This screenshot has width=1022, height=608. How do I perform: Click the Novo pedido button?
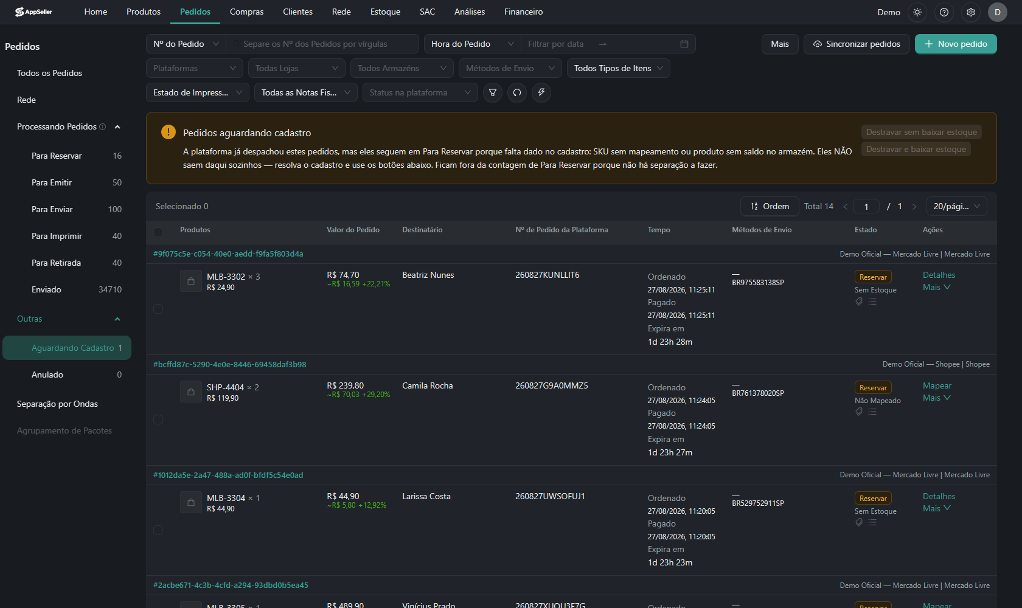[956, 44]
